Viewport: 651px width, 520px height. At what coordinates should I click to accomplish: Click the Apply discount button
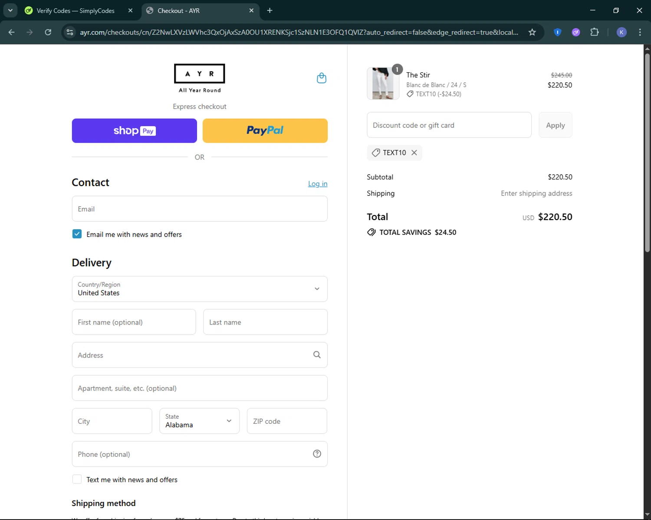[x=556, y=125]
